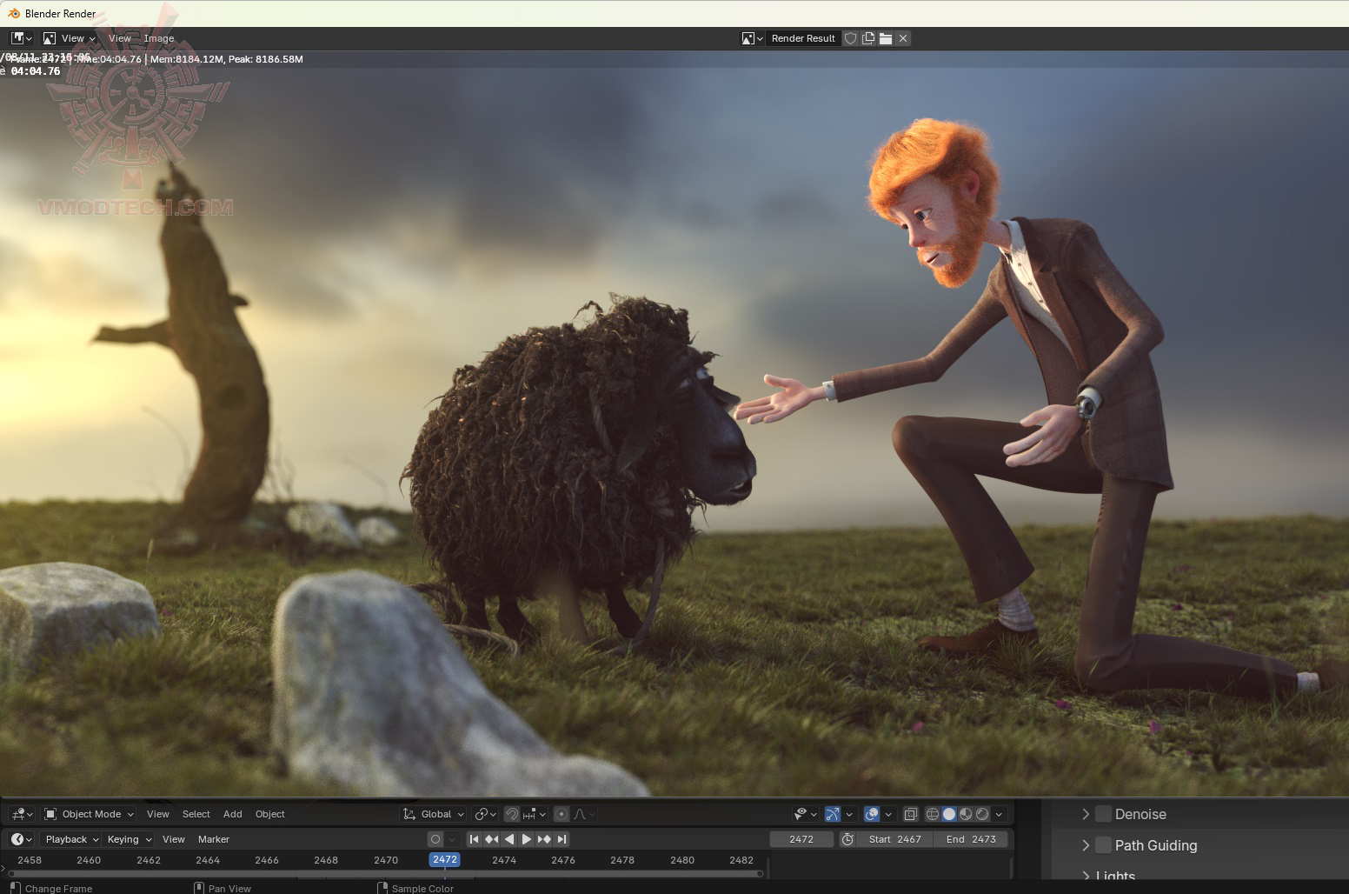Viewport: 1349px width, 894px height.
Task: Open the Global transform orientation dropdown
Action: [x=433, y=814]
